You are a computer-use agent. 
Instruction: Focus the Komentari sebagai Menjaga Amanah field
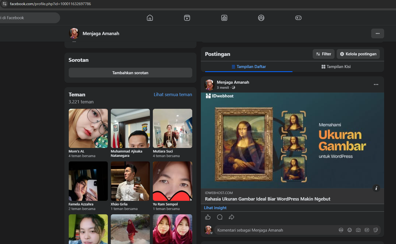275,230
